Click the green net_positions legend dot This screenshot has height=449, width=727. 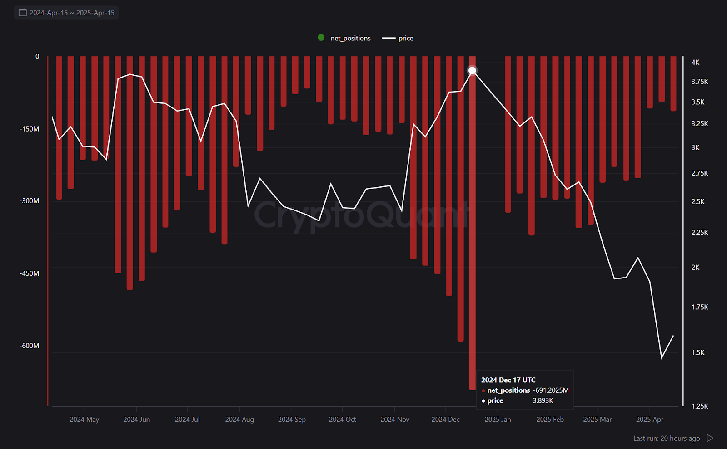pyautogui.click(x=321, y=38)
